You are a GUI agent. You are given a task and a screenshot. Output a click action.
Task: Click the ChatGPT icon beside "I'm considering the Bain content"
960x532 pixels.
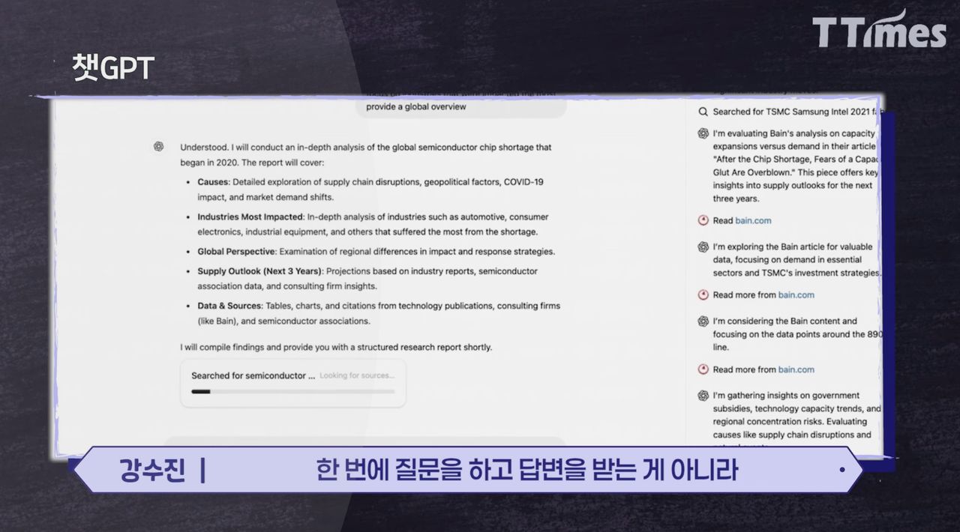click(703, 321)
